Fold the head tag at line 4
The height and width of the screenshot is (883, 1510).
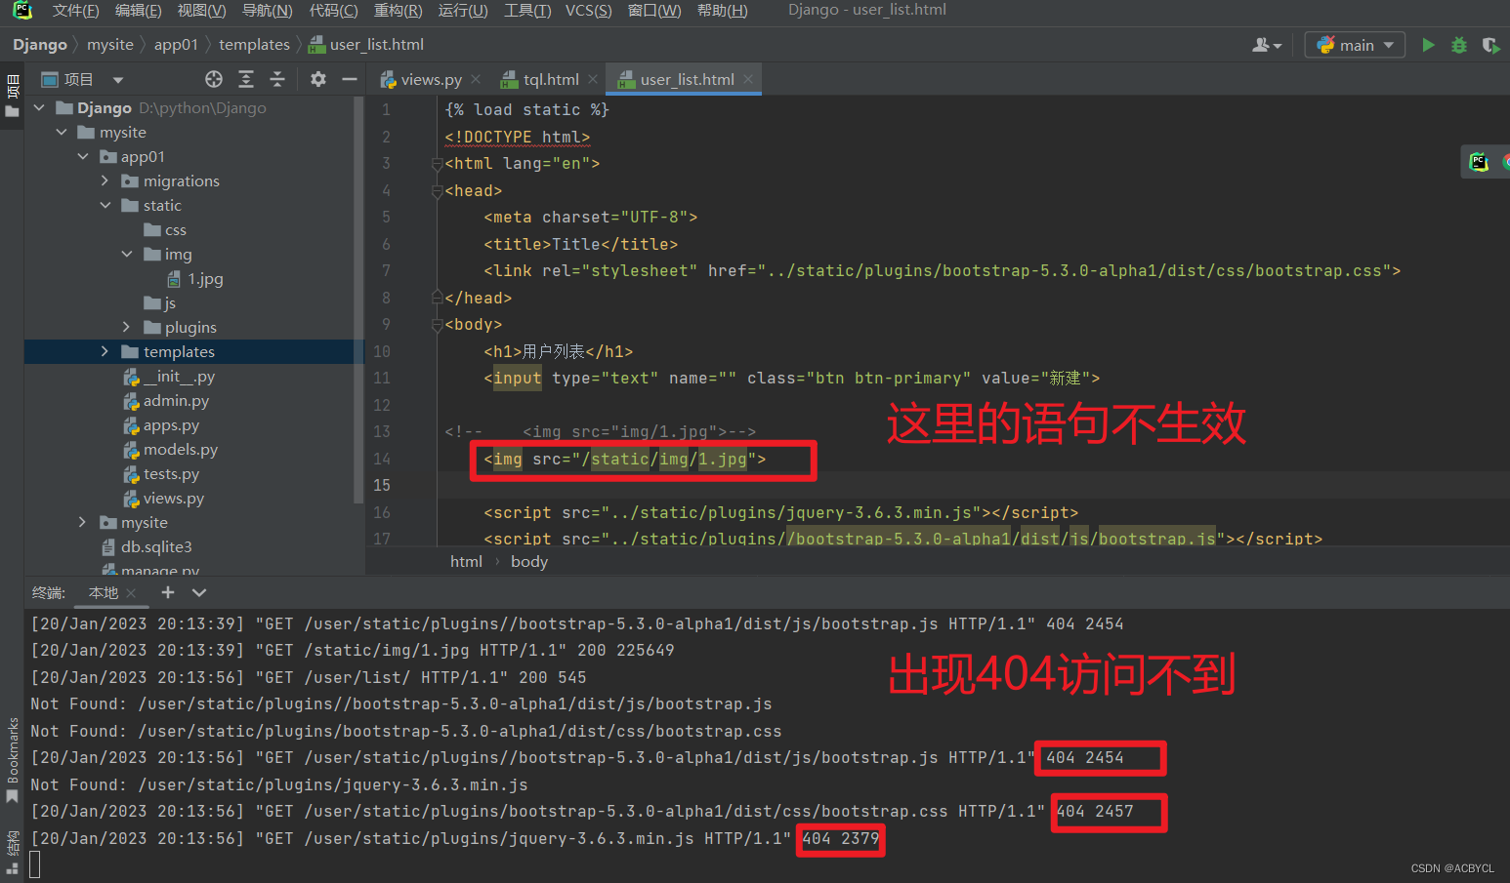click(437, 190)
